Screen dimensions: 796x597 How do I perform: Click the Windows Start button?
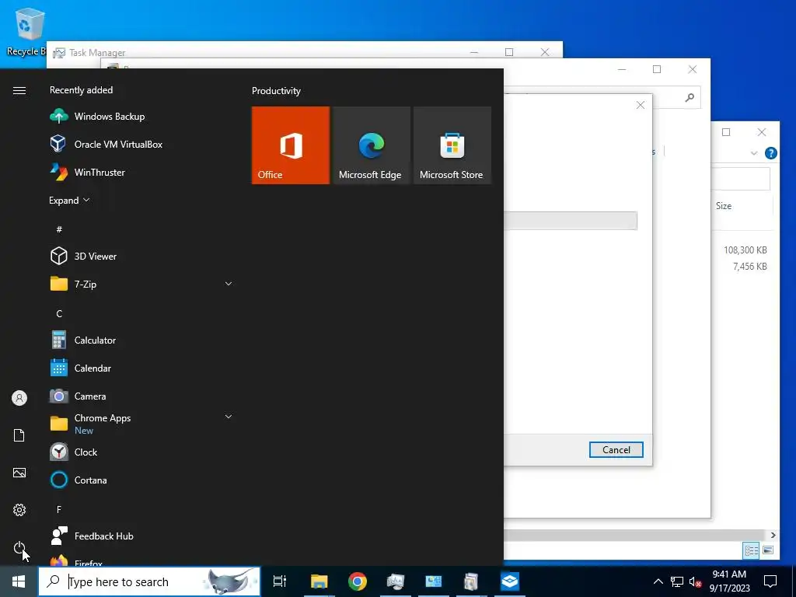coord(19,581)
